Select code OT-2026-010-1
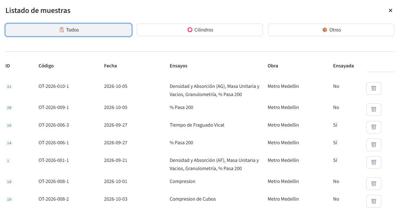Screen dimensions: 400x211 point(54,86)
